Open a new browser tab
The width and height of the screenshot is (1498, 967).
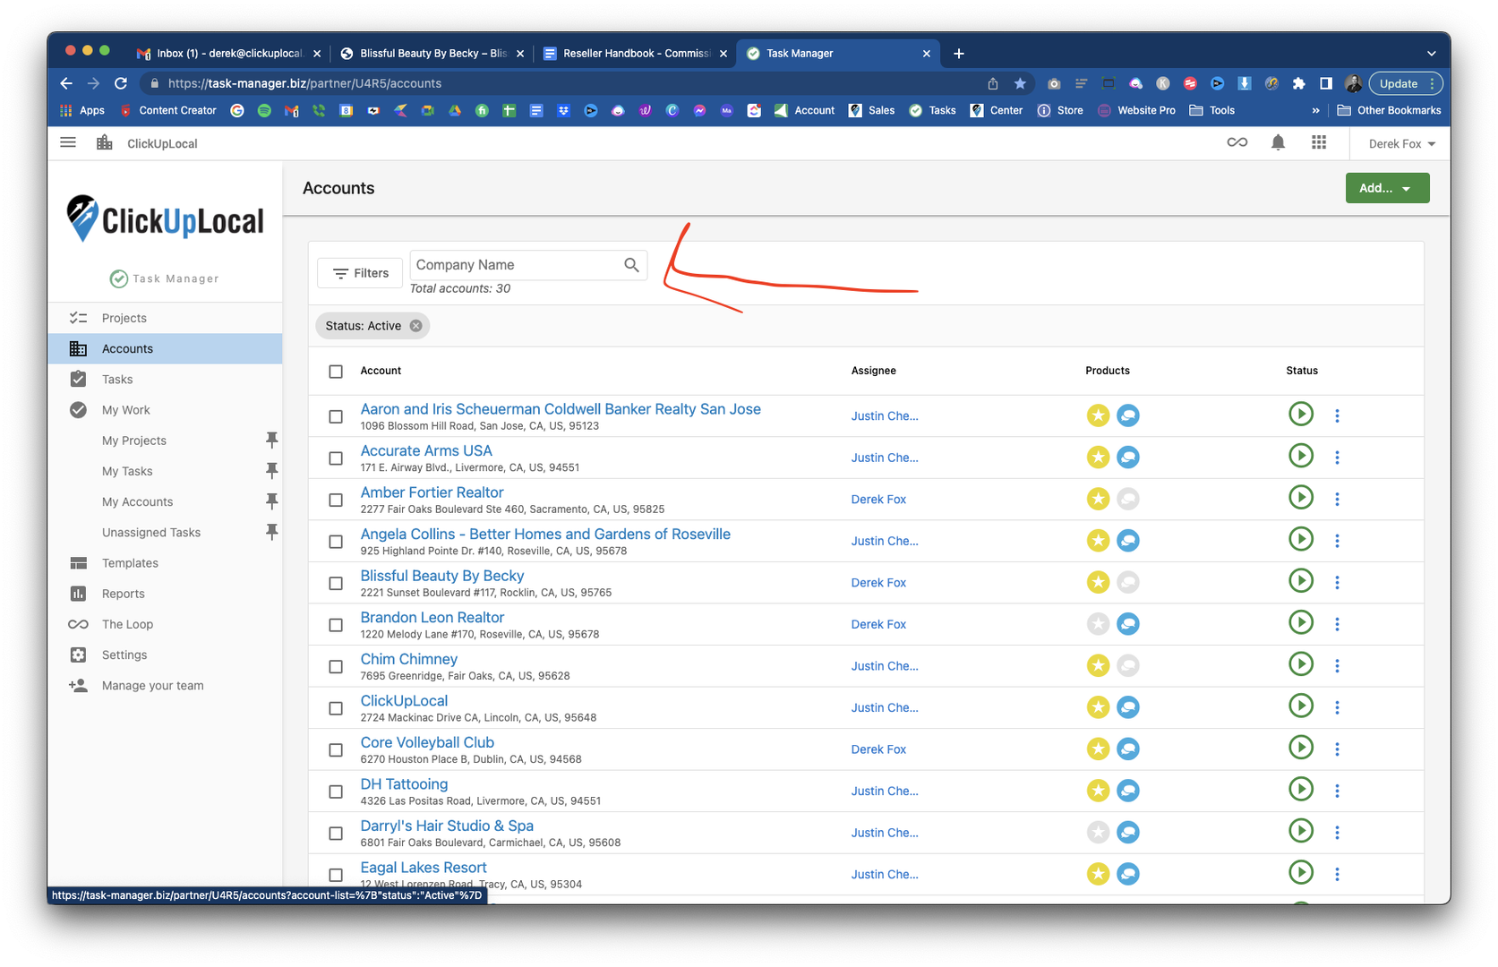pos(959,54)
